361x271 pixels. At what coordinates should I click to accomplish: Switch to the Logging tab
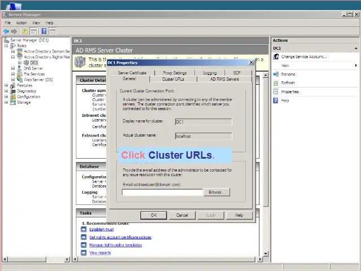(x=210, y=73)
